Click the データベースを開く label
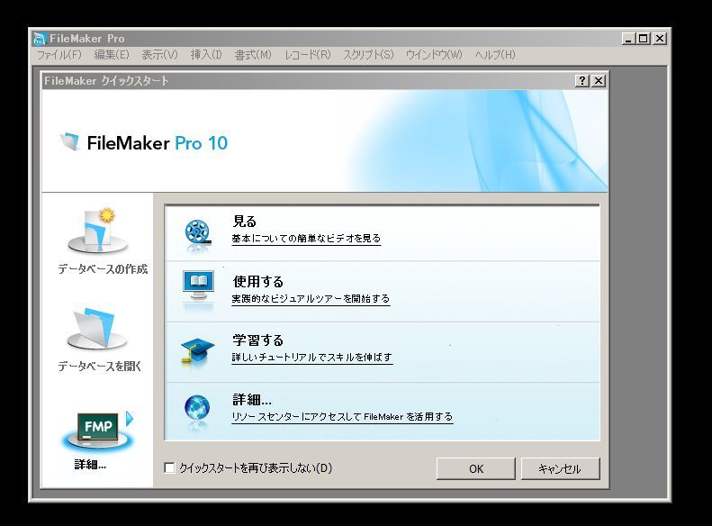The image size is (712, 526). coord(99,366)
